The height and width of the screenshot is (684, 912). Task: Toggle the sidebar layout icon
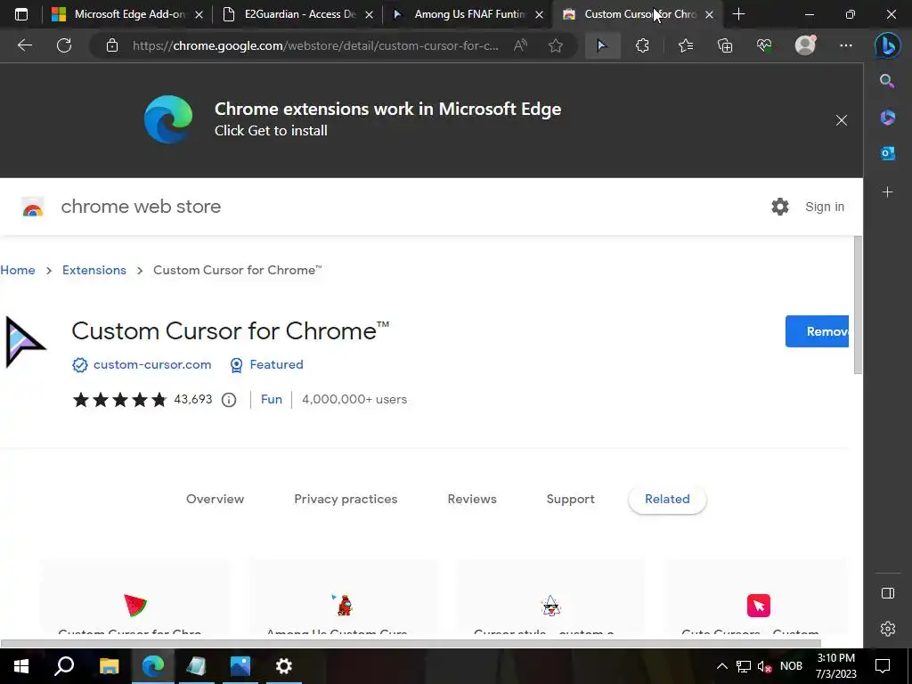click(x=888, y=593)
